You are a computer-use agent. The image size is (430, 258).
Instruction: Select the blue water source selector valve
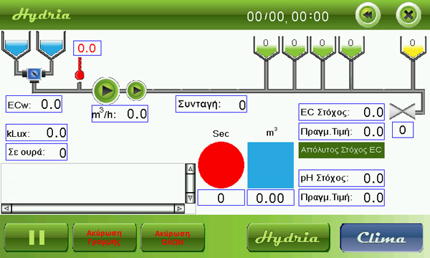[x=34, y=74]
